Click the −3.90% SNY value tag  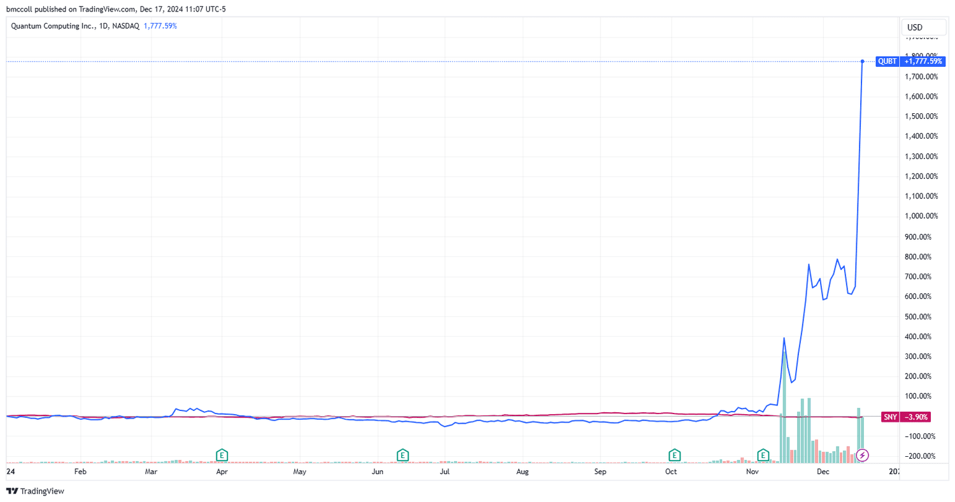pos(916,417)
